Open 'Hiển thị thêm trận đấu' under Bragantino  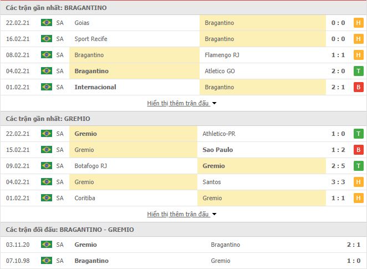pos(177,103)
